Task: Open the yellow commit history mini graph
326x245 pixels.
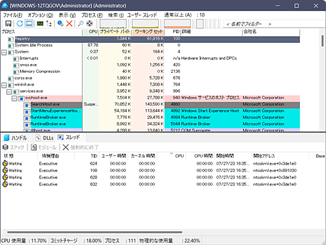Action: point(145,24)
